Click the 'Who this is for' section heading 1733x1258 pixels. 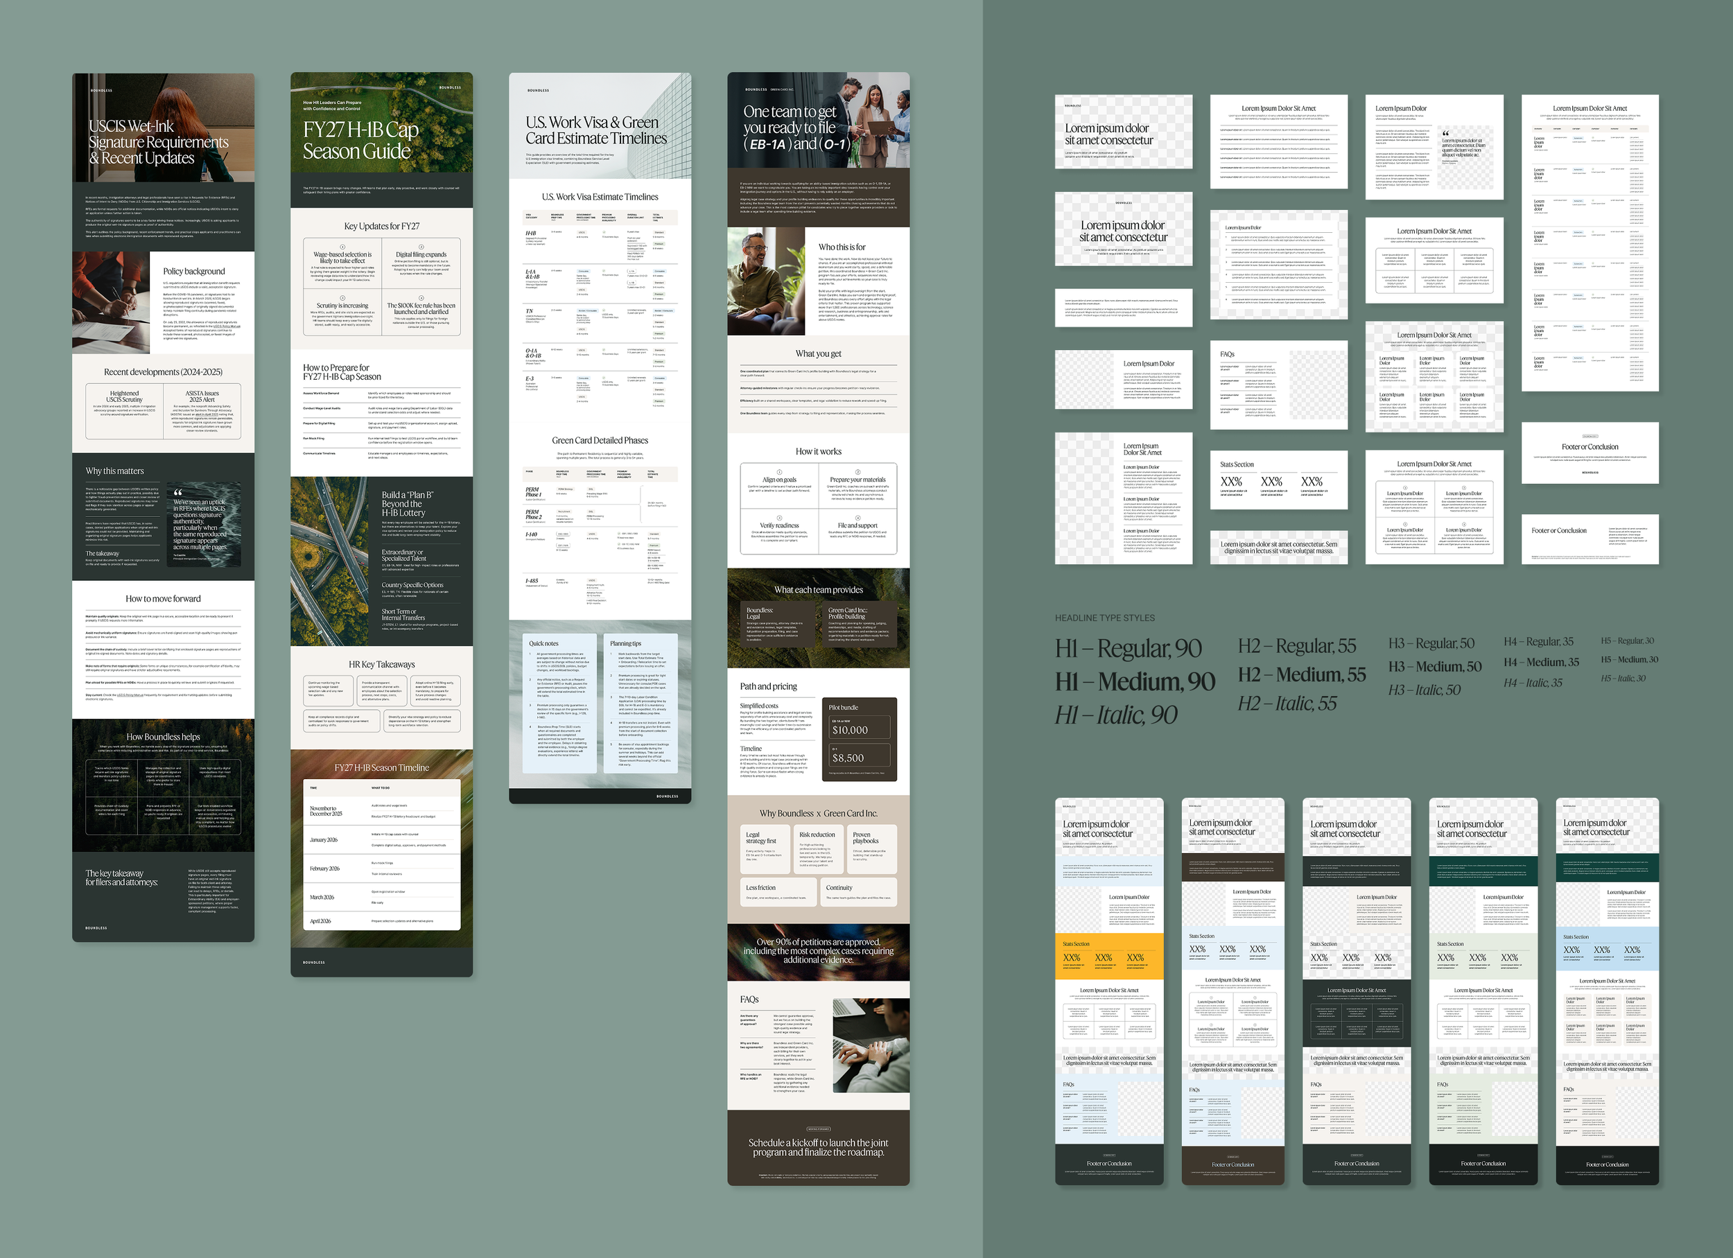[x=842, y=247]
